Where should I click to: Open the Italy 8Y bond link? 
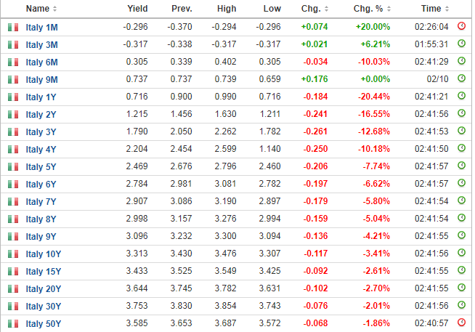coord(41,219)
